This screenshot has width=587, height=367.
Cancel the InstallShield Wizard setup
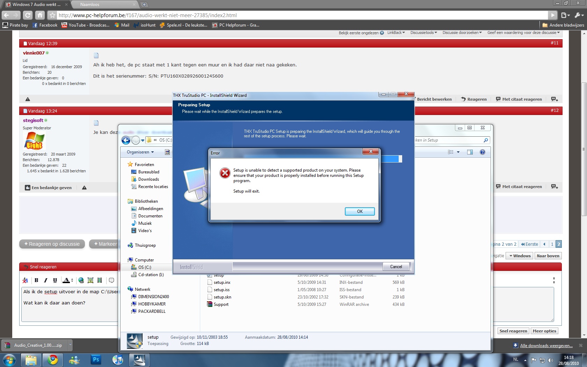coord(396,267)
